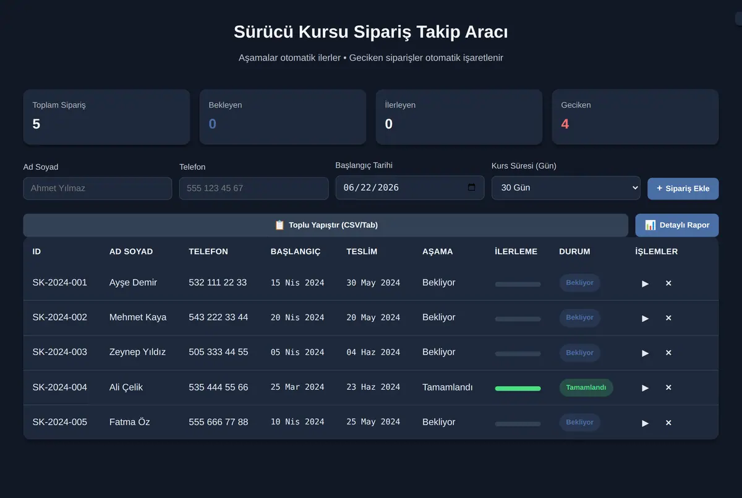
Task: Click the Sipariş Ekle button
Action: coord(683,188)
